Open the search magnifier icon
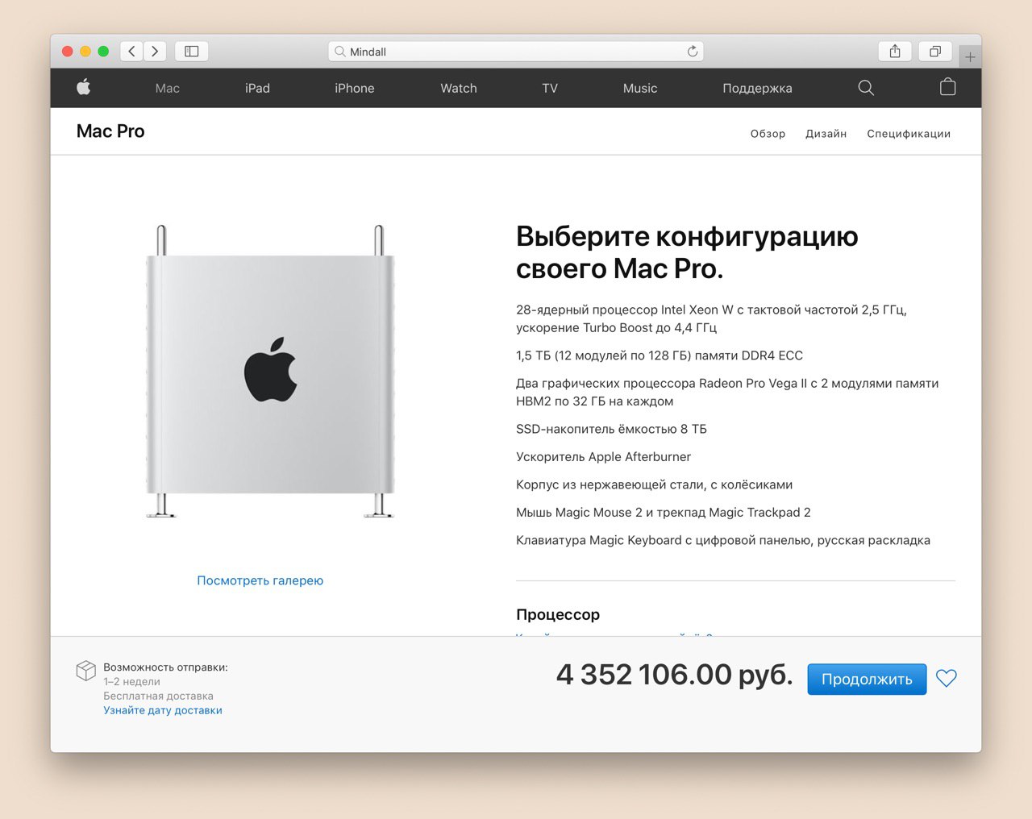The height and width of the screenshot is (819, 1032). coord(866,88)
